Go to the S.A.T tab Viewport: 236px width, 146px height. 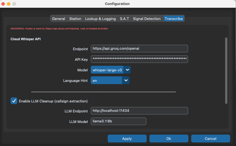pos(124,19)
